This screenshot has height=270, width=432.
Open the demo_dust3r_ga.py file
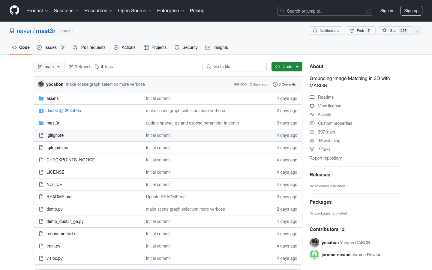tap(65, 221)
